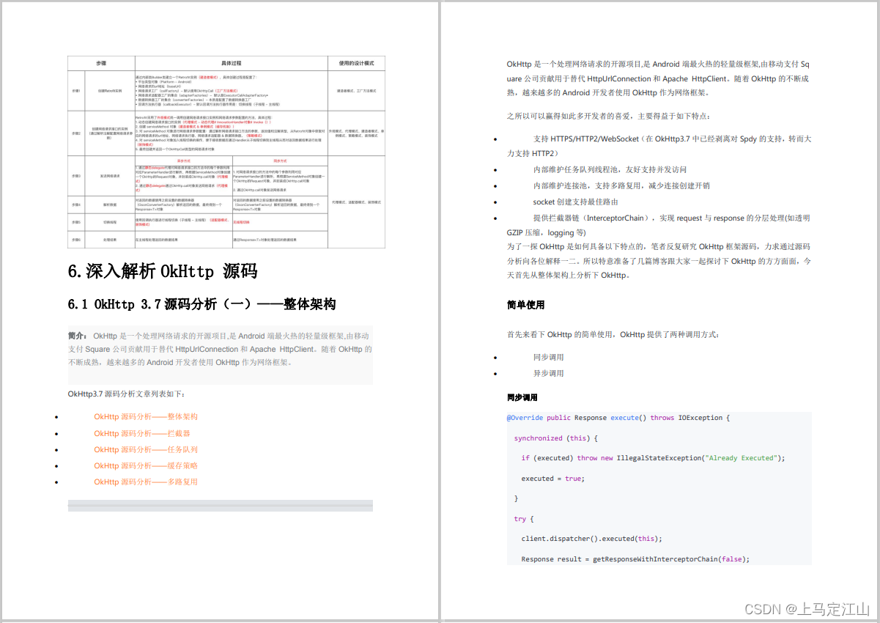Viewport: 880px width, 623px height.
Task: Click the '简单使用' heading on the right page
Action: [525, 304]
